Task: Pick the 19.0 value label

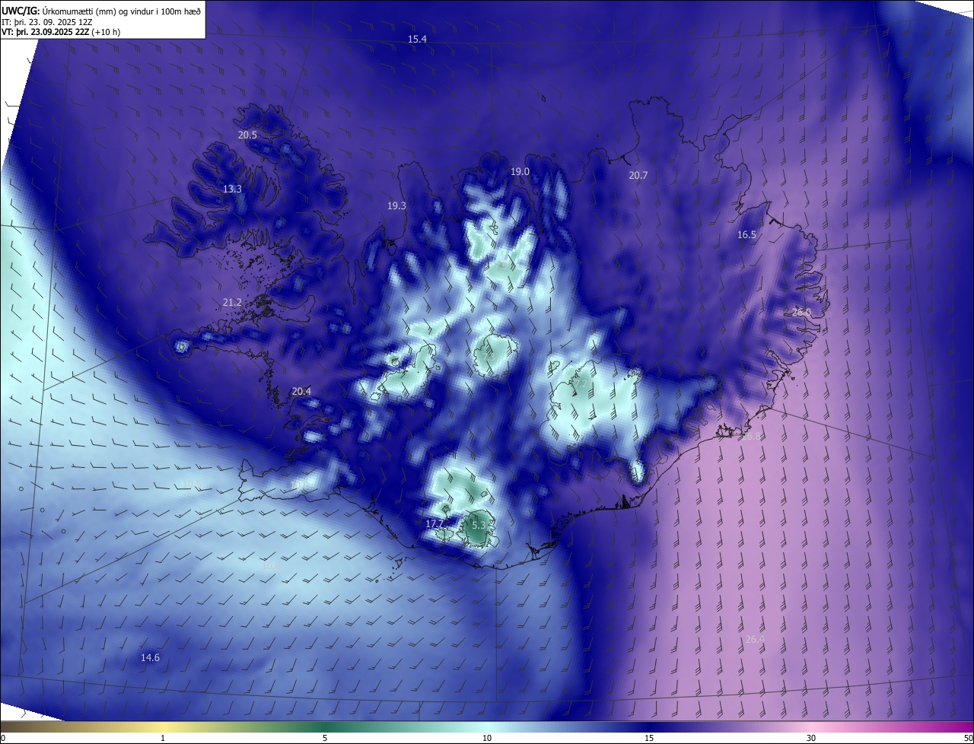Action: (x=520, y=172)
